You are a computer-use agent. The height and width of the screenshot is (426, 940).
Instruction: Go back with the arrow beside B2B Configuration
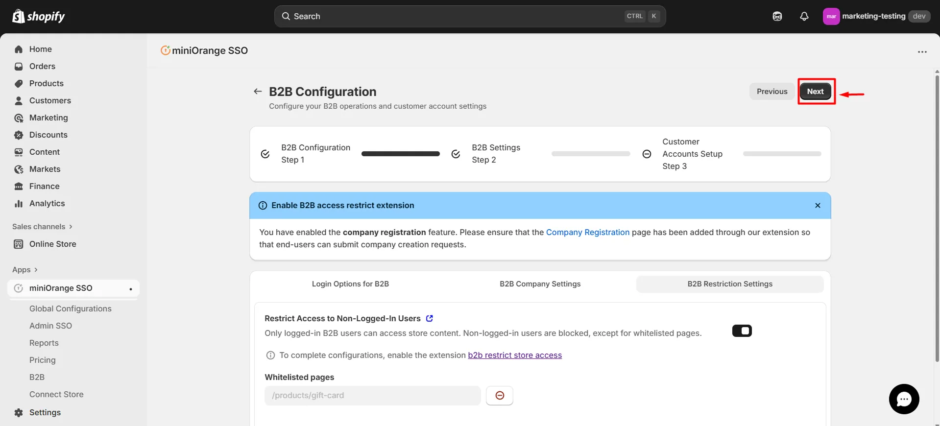point(258,91)
